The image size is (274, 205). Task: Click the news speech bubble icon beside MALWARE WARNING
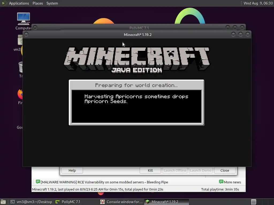coord(38,182)
